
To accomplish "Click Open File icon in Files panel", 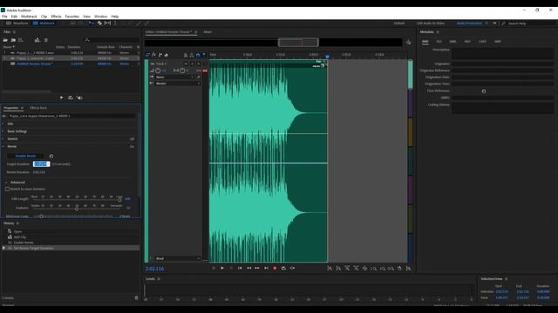I will click(x=5, y=40).
